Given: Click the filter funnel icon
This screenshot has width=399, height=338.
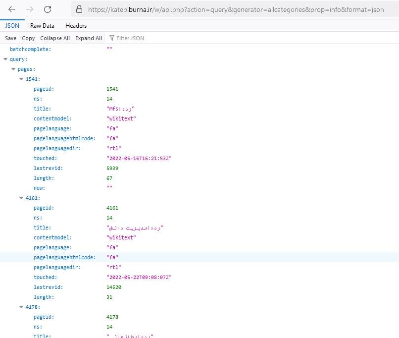Looking at the screenshot, I should pyautogui.click(x=111, y=38).
